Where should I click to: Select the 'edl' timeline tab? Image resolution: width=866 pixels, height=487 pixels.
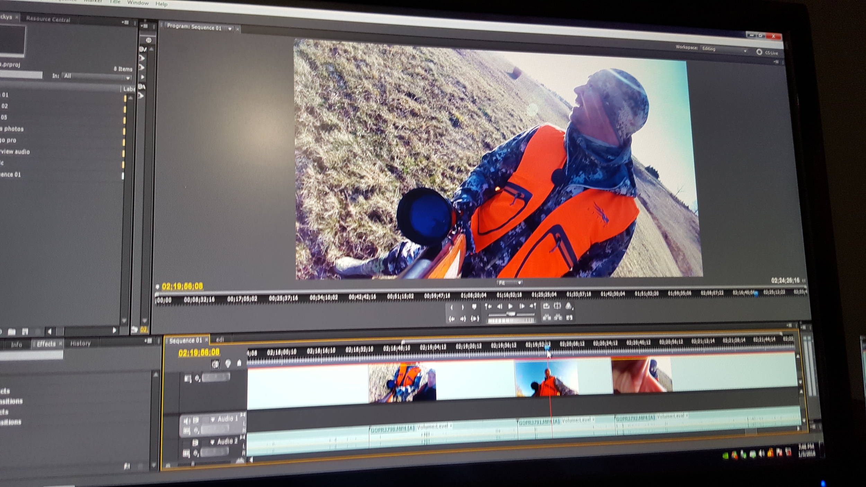point(220,340)
